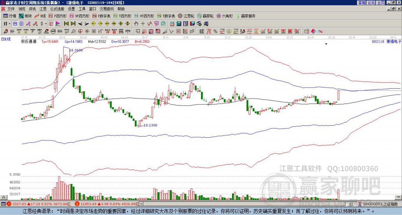Open the 9T四方形 tool
This screenshot has height=215, width=402.
coord(144,16)
